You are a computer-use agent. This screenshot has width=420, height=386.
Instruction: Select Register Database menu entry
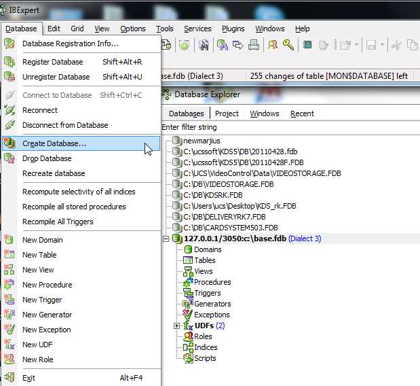click(x=81, y=62)
